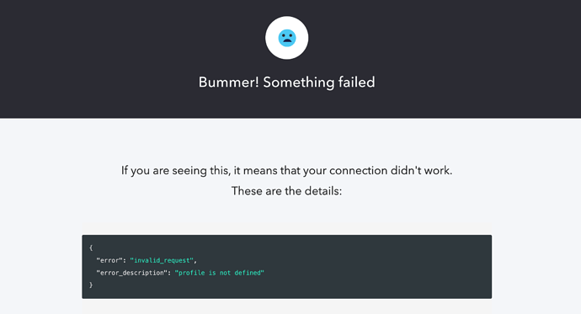
Task: Click the blue sad face icon
Action: point(287,38)
